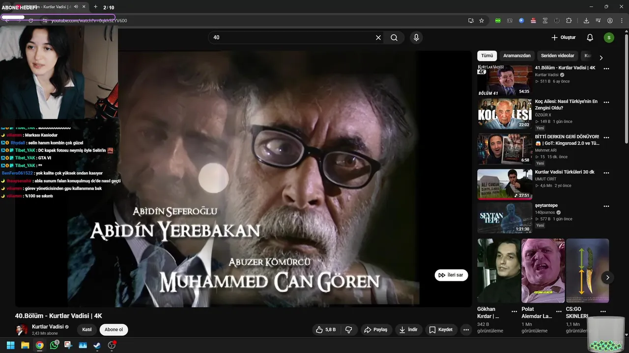Bookmark this page with the star icon
This screenshot has height=353, width=629.
(x=482, y=21)
